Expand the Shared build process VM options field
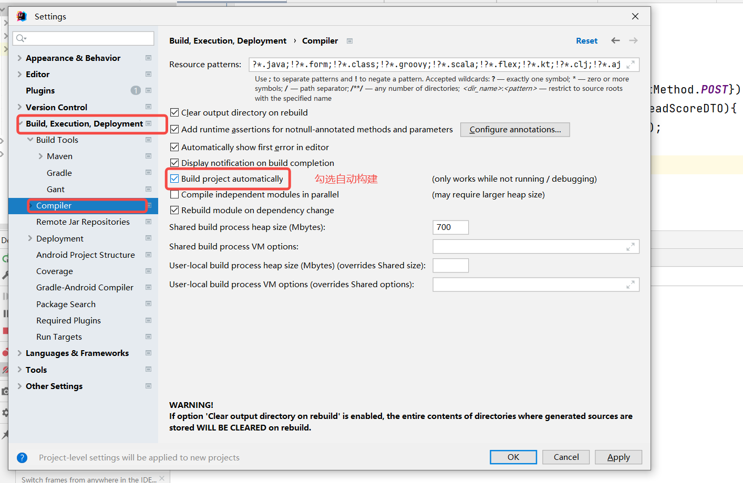The image size is (743, 483). pos(631,246)
